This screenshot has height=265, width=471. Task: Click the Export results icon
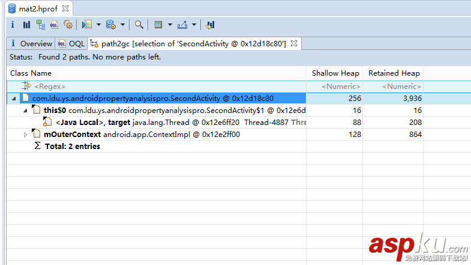pyautogui.click(x=182, y=25)
